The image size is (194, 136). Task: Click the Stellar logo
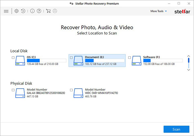click(x=182, y=12)
